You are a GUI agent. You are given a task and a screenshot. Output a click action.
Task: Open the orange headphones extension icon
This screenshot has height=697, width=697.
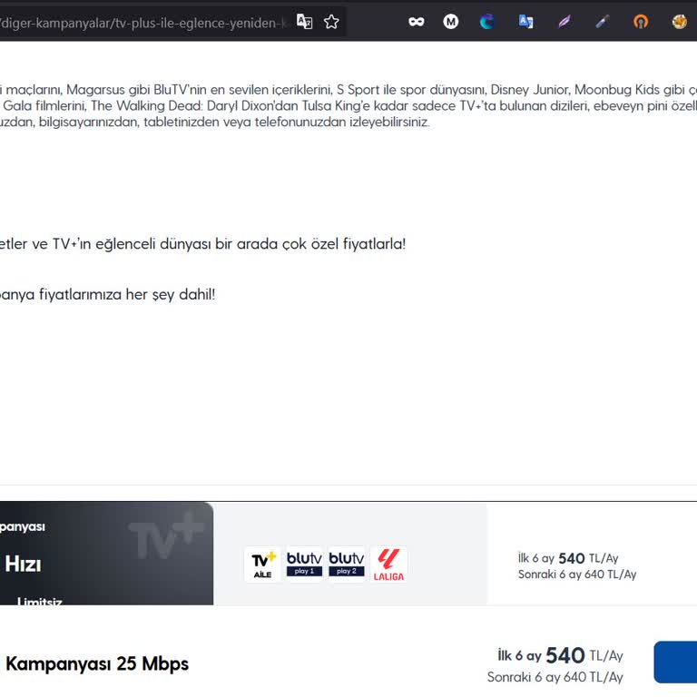coord(641,22)
